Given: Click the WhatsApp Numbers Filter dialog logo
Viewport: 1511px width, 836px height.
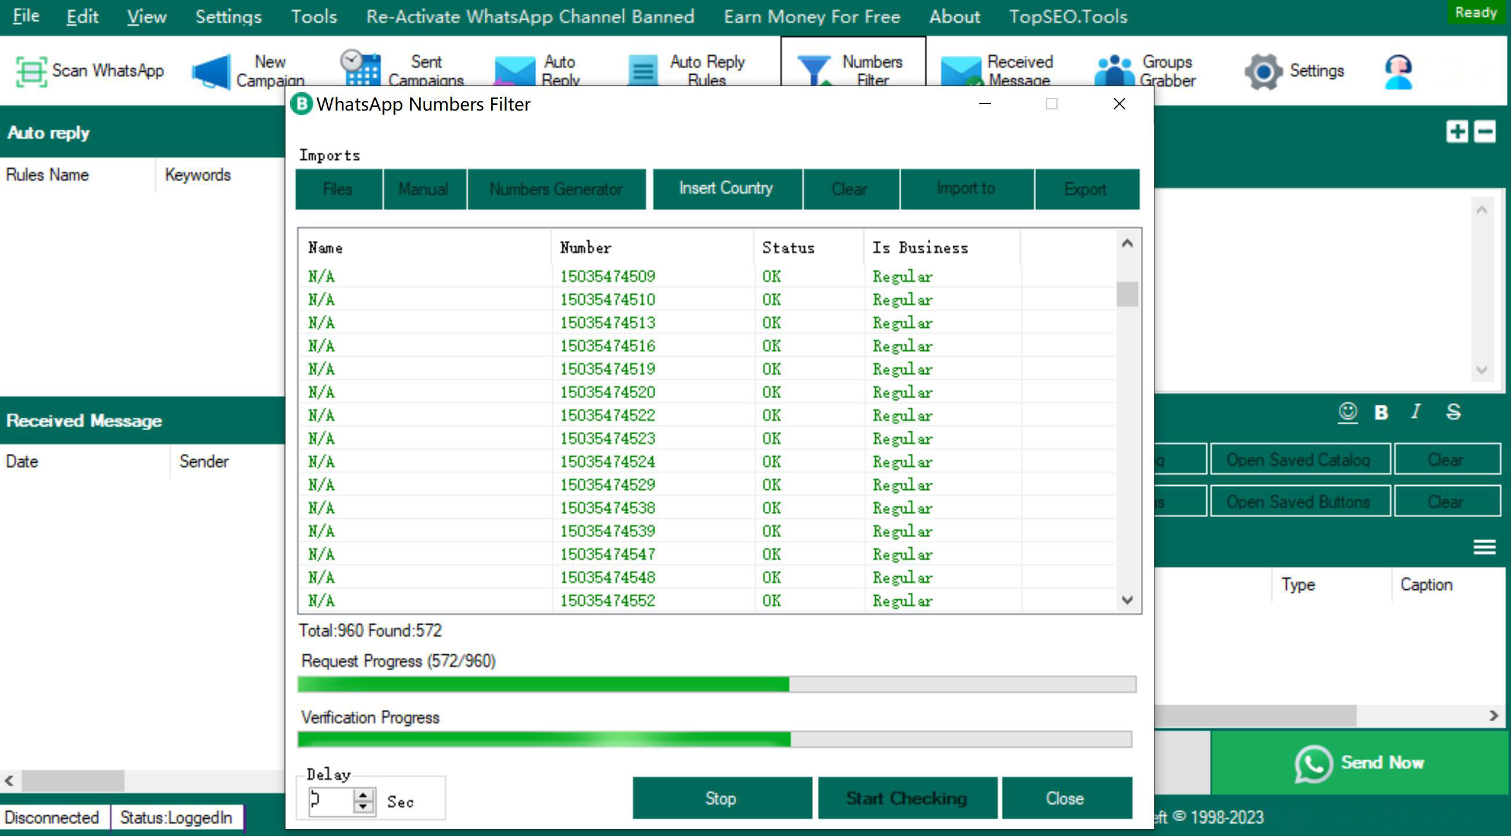Looking at the screenshot, I should tap(302, 104).
